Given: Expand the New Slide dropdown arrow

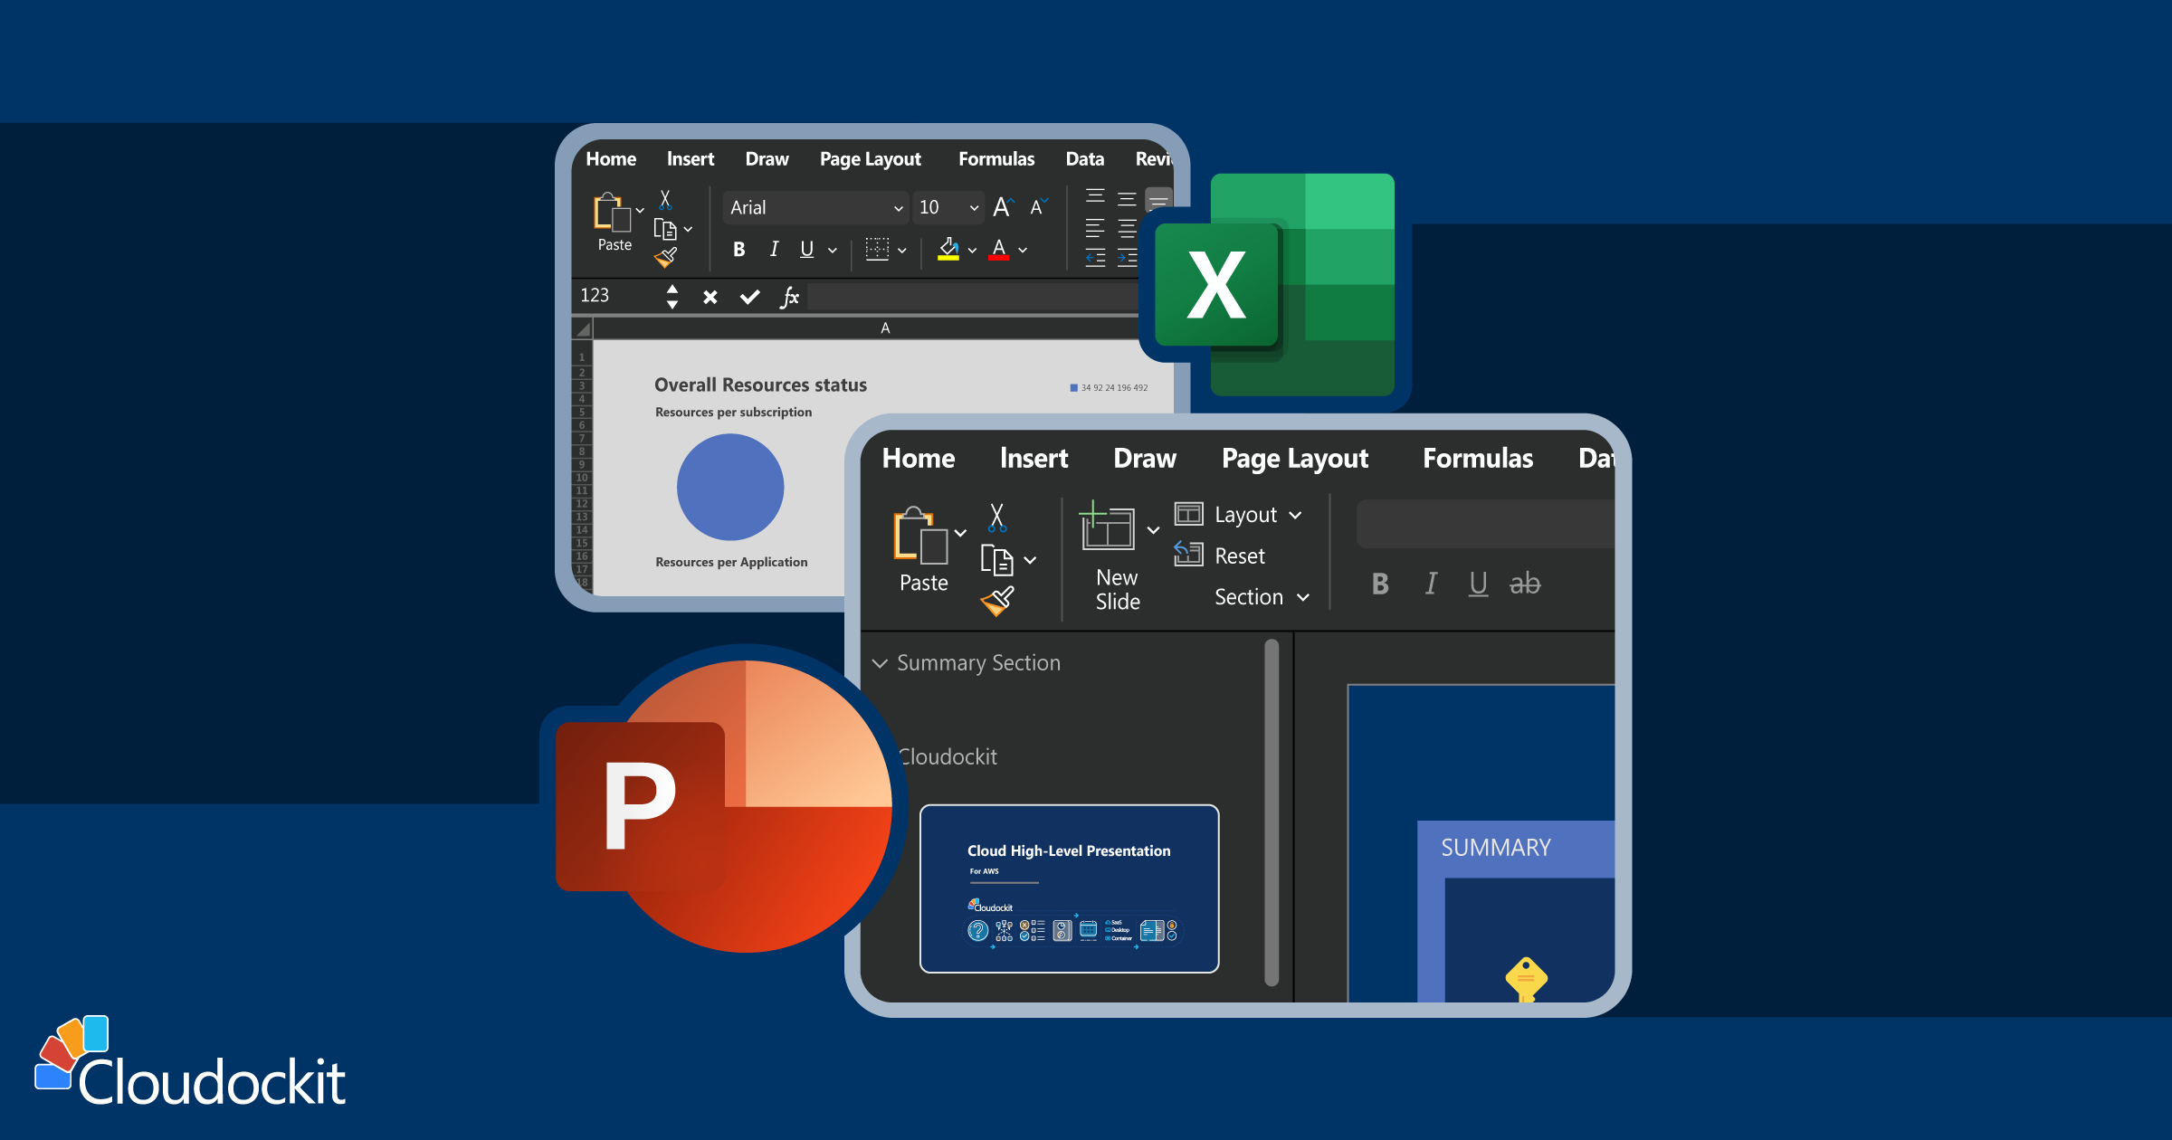Looking at the screenshot, I should click(x=1153, y=530).
